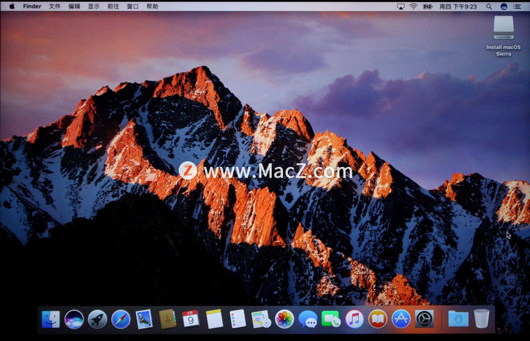This screenshot has width=530, height=341.
Task: Open Calendar icon showing 9
Action: pos(191,319)
